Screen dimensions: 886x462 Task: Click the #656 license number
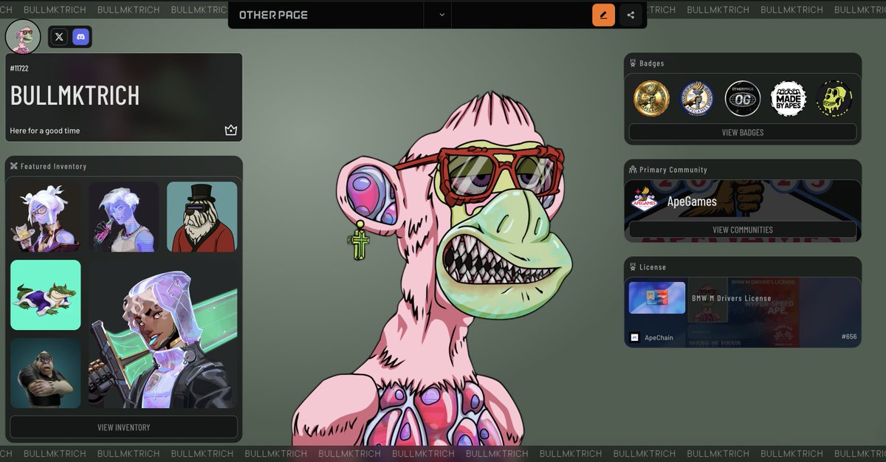tap(849, 337)
